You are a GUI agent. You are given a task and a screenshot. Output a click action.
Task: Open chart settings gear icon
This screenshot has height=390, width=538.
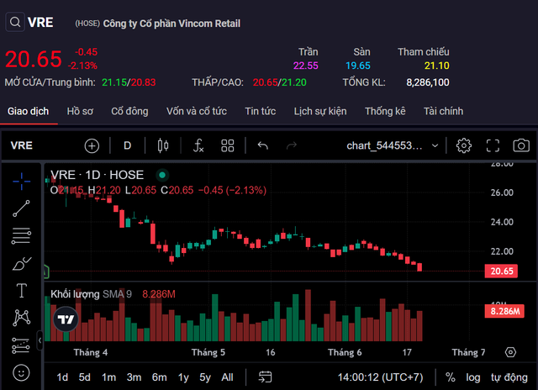[x=463, y=145]
